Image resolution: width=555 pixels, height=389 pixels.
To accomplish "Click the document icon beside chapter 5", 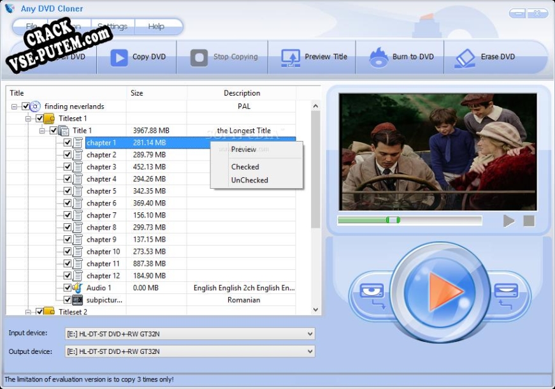I will tap(78, 191).
